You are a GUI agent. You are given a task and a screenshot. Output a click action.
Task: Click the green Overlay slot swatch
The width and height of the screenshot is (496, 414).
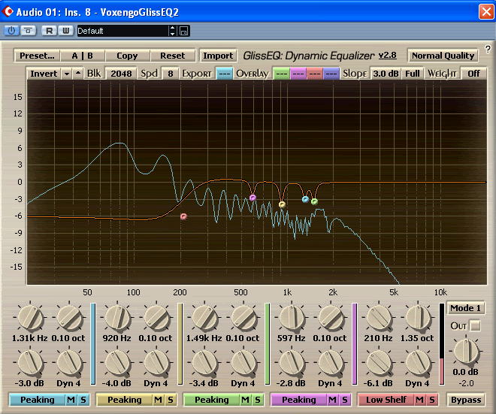(x=281, y=74)
